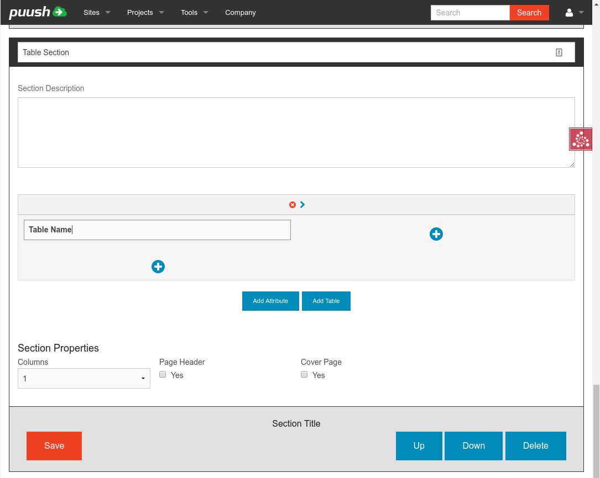Click the blue chevron arrow beside remove icon

302,205
